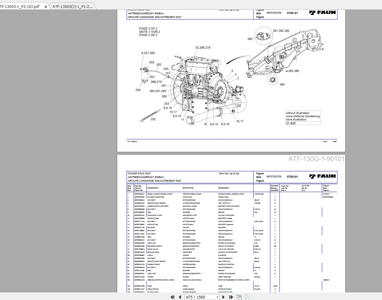Jump to the last page

tap(231, 297)
